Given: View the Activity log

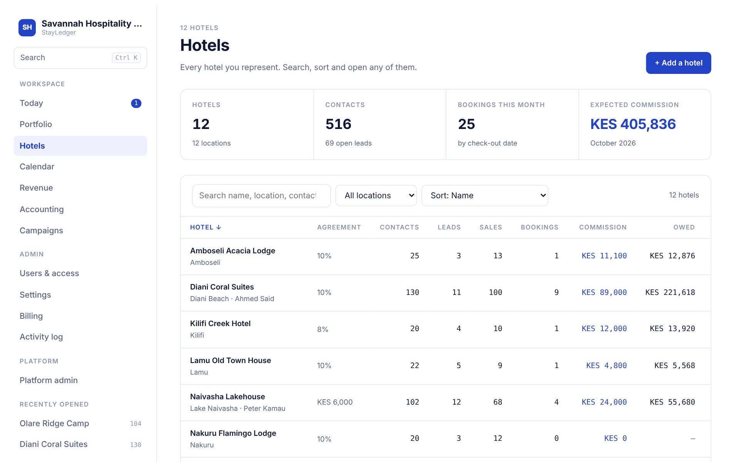Looking at the screenshot, I should click(80, 337).
